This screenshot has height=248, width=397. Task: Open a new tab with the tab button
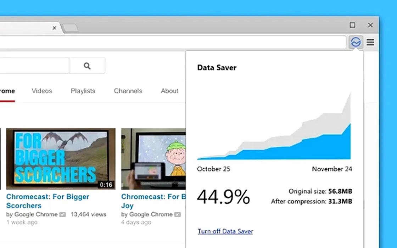coord(70,28)
